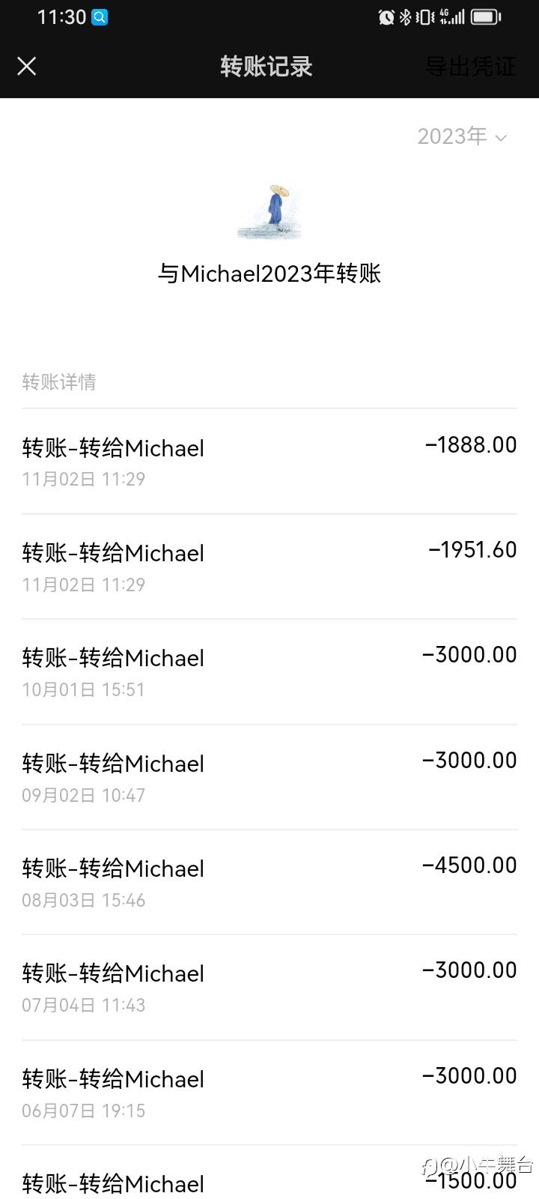Viewport: 539px width, 1199px height.
Task: Tap the alarm clock status icon
Action: tap(386, 16)
